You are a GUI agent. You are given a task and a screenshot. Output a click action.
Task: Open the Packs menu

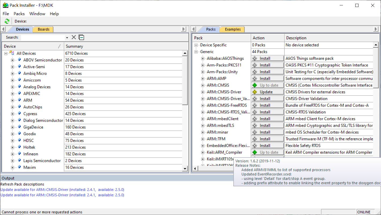[x=19, y=14]
